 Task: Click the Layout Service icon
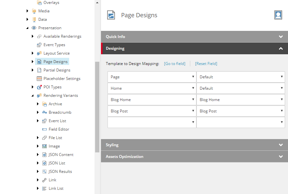[39, 53]
